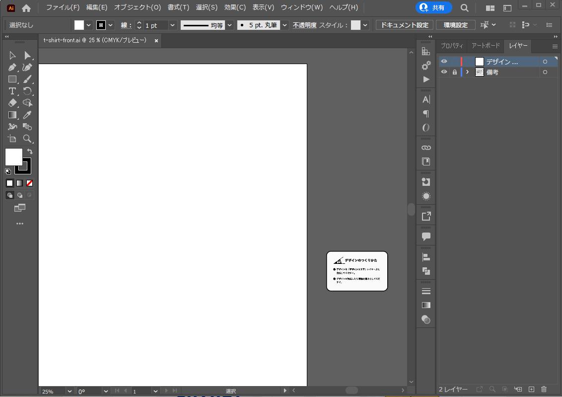Select the Eraser tool
The image size is (562, 397).
point(12,103)
